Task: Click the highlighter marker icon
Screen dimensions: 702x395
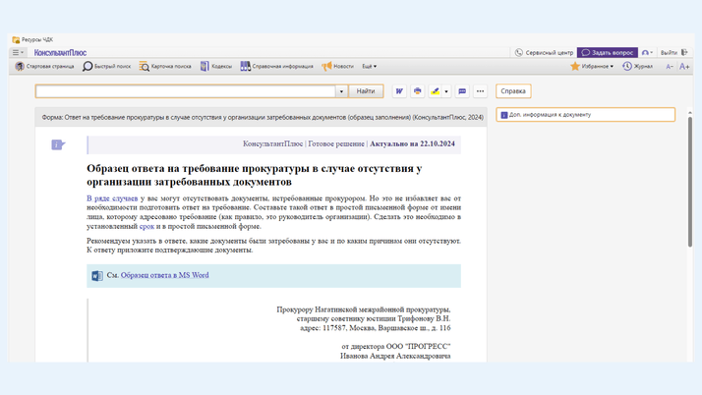Action: tap(435, 91)
